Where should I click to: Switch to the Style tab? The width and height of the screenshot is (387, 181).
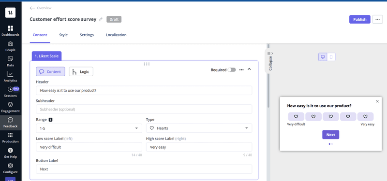click(63, 35)
